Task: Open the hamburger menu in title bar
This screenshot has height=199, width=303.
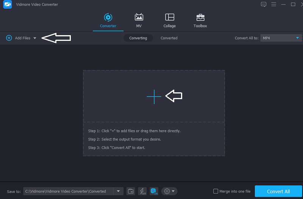Action: [273, 5]
